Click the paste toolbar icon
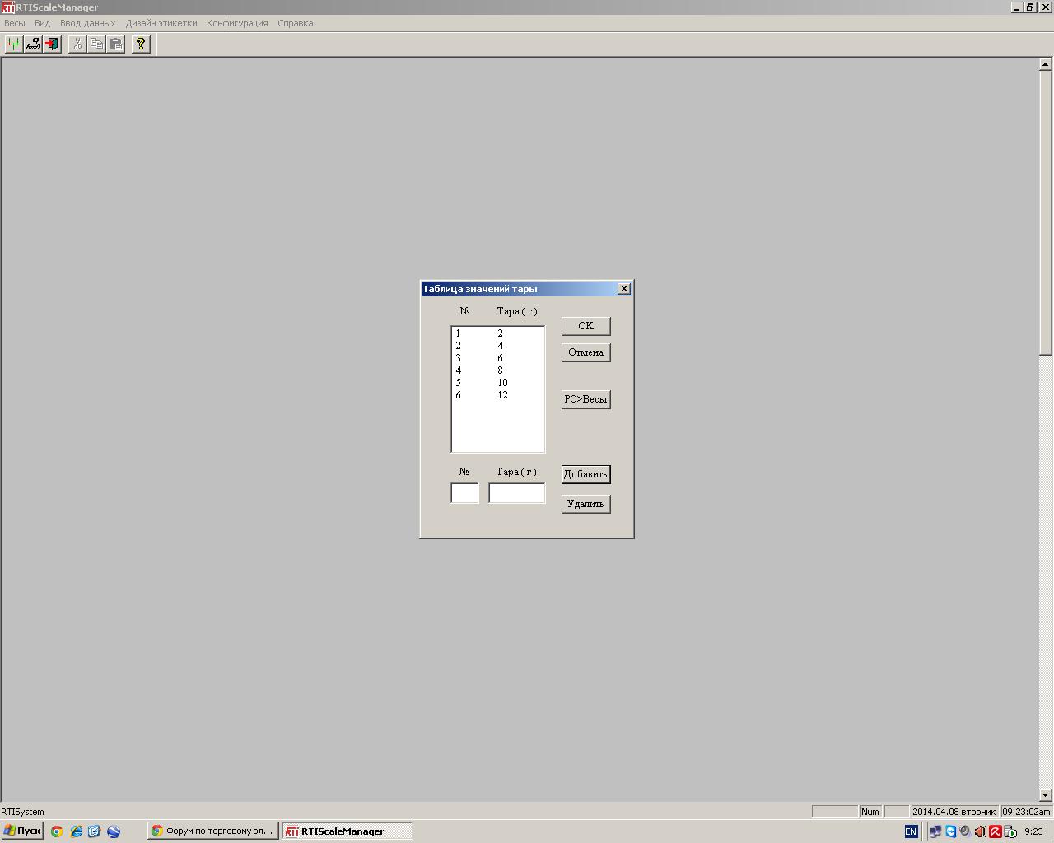 (116, 44)
